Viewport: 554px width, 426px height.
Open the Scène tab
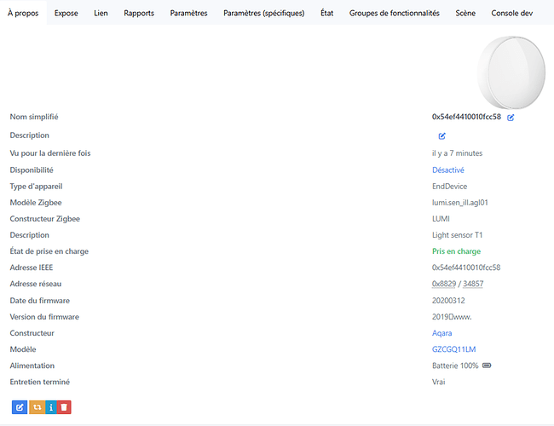(x=465, y=13)
